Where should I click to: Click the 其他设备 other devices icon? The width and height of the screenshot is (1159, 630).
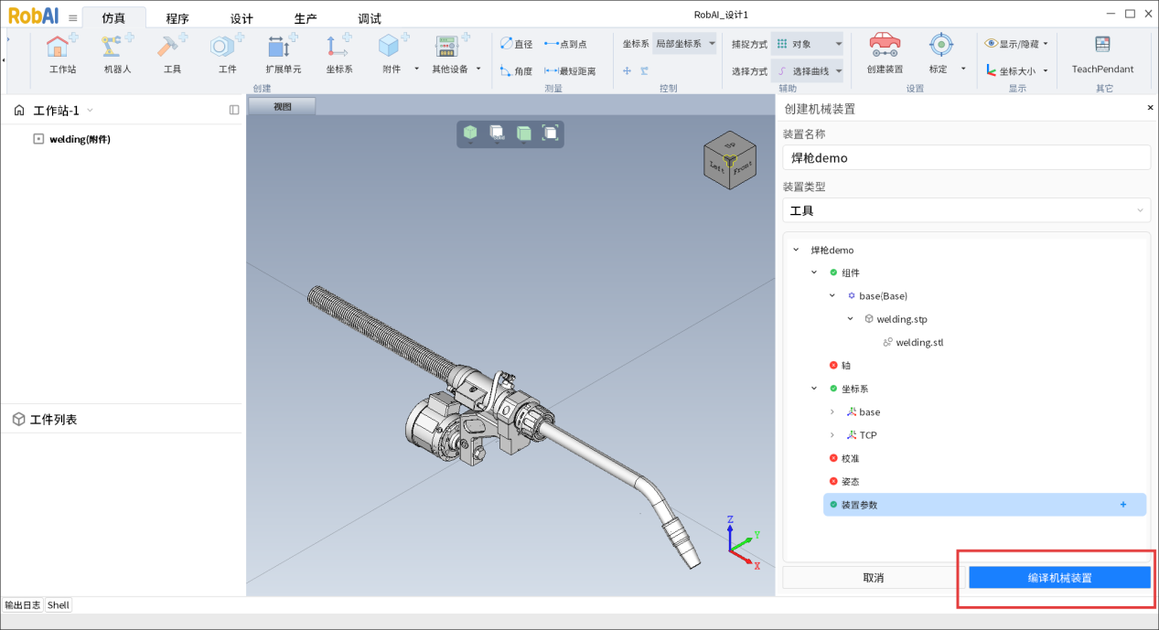pos(449,46)
